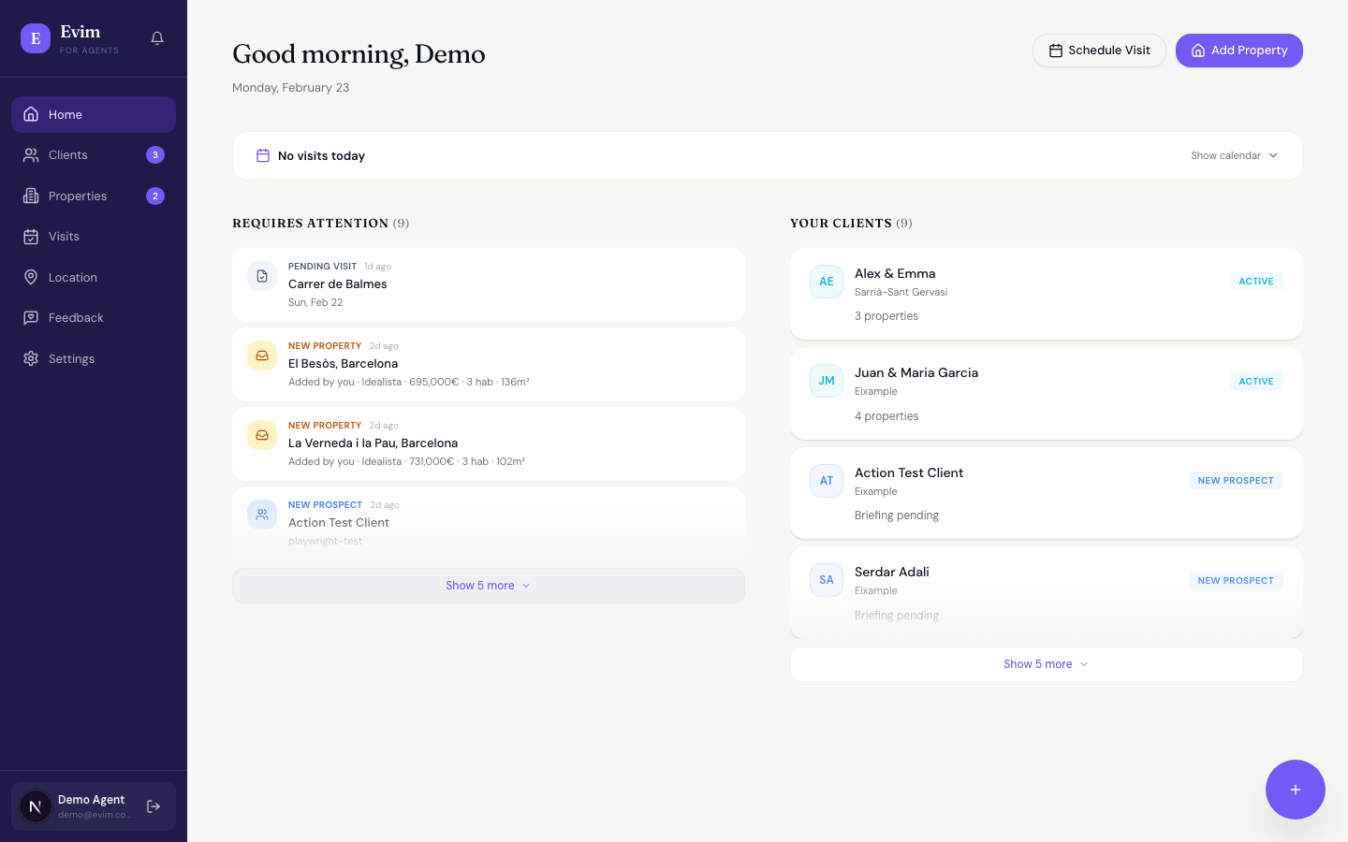The width and height of the screenshot is (1348, 842).
Task: Open the Clients menu entry
Action: (x=67, y=154)
